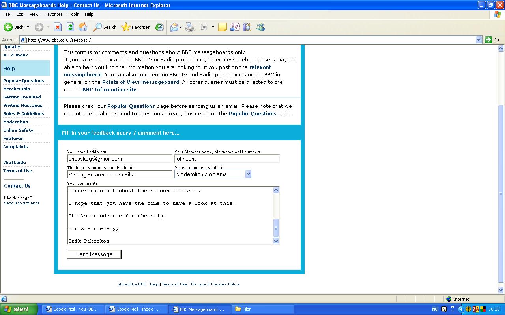Follow the BBC Information site link
This screenshot has height=315, width=505.
click(x=109, y=89)
